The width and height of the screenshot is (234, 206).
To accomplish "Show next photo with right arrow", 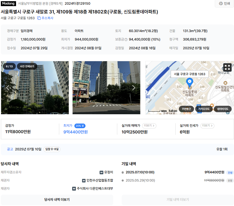I will click(134, 88).
